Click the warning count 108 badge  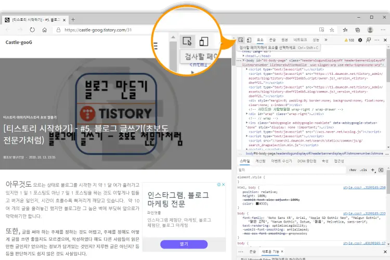pos(349,40)
